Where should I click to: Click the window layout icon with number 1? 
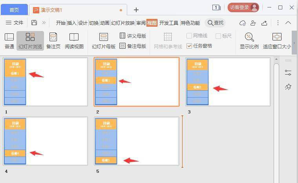coord(216,7)
